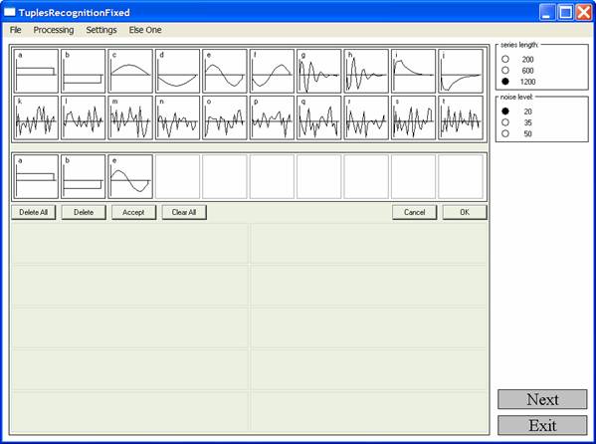596x444 pixels.
Task: Choose the negative decay waveform labeled j
Action: coord(461,71)
